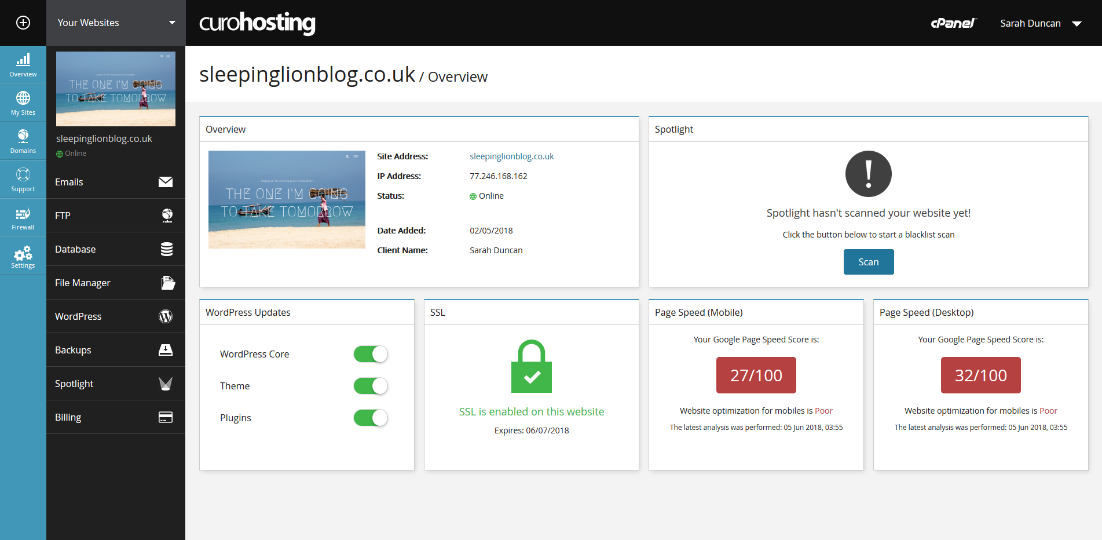Click the WordPress Updates panel heading
1102x540 pixels.
(248, 312)
